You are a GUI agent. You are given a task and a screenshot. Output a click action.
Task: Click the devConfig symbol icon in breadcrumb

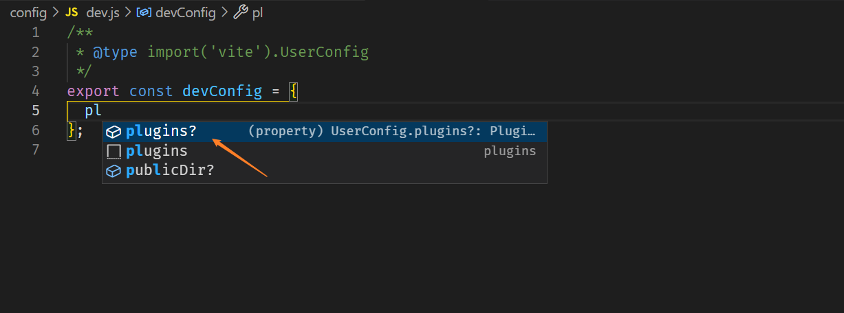click(x=144, y=12)
